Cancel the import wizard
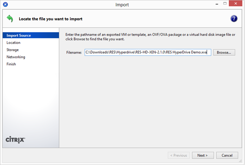 pos(227,155)
